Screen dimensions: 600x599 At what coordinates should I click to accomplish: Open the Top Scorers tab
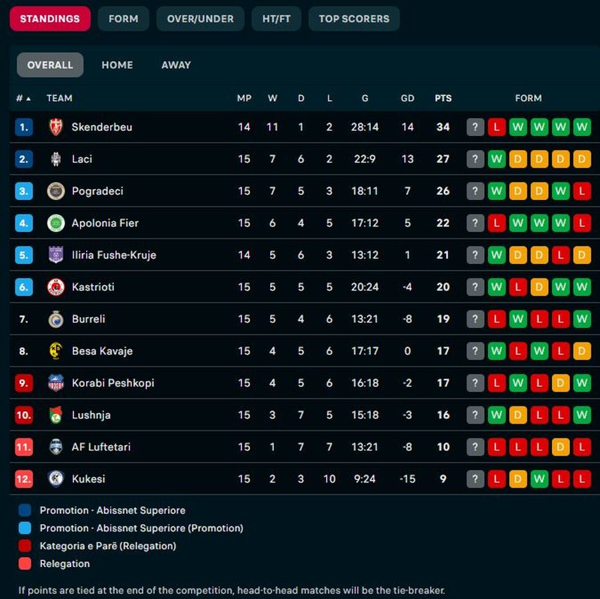(x=354, y=19)
